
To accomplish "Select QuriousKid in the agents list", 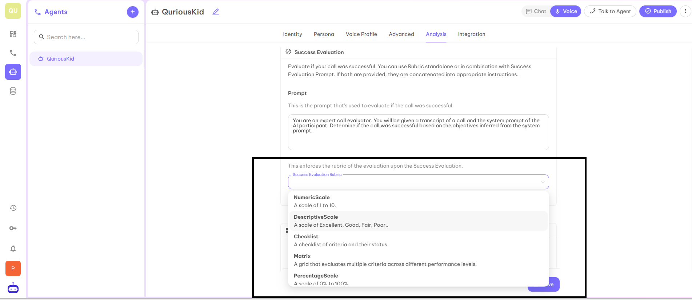I will pos(86,59).
